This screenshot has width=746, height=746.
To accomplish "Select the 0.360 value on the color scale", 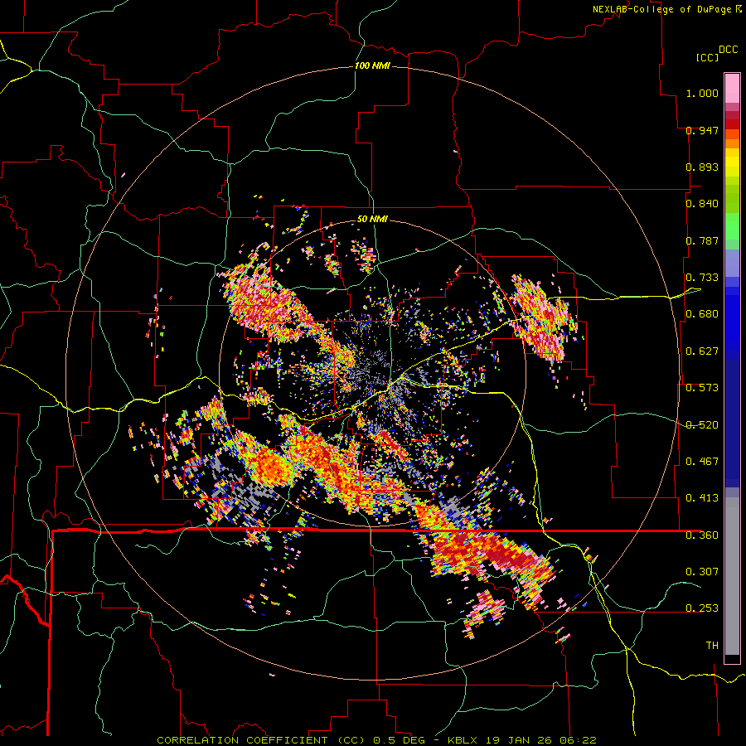I will (702, 535).
